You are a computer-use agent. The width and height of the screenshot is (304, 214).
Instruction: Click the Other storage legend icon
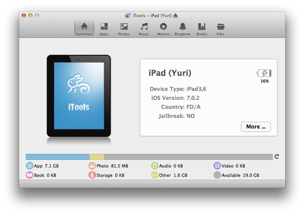click(155, 175)
